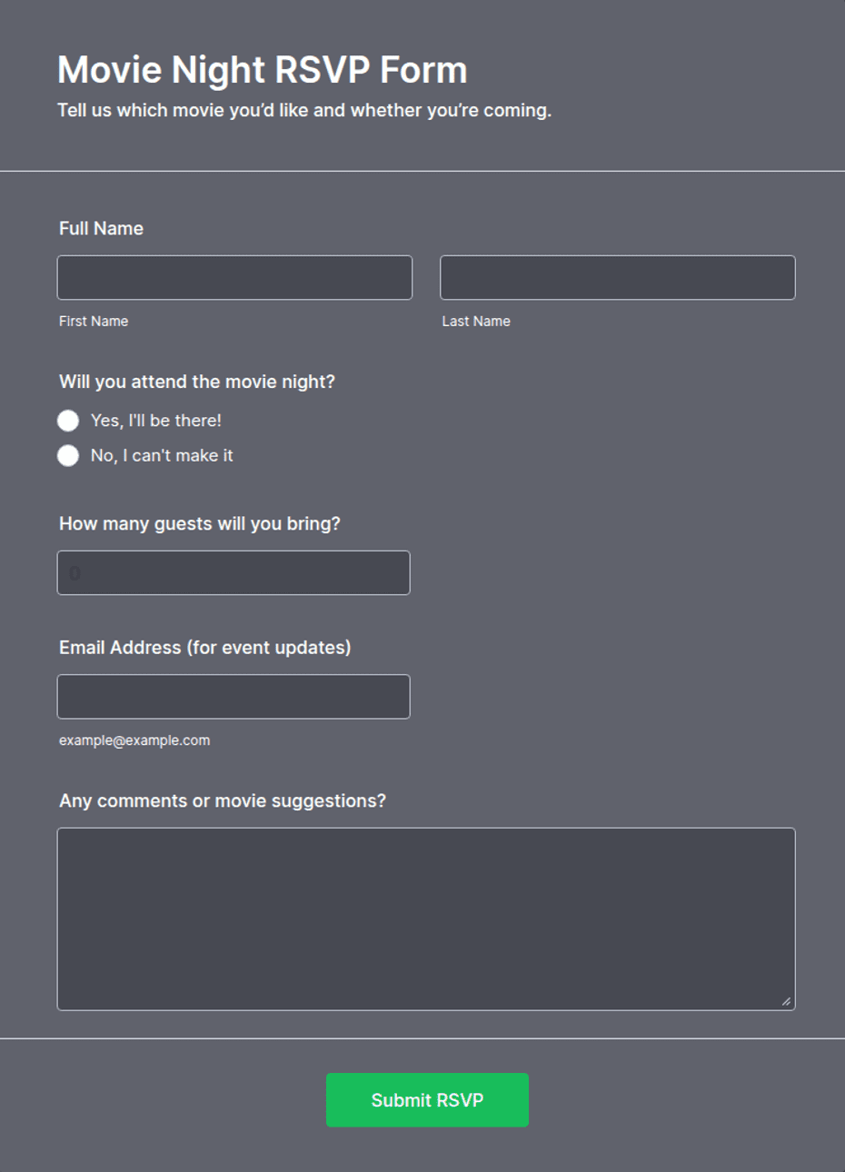
Task: Select the "Yes, I'll be there!" radio button
Action: click(68, 421)
